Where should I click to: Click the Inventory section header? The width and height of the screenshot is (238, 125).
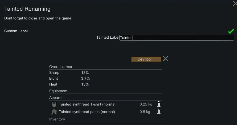[x=57, y=119]
